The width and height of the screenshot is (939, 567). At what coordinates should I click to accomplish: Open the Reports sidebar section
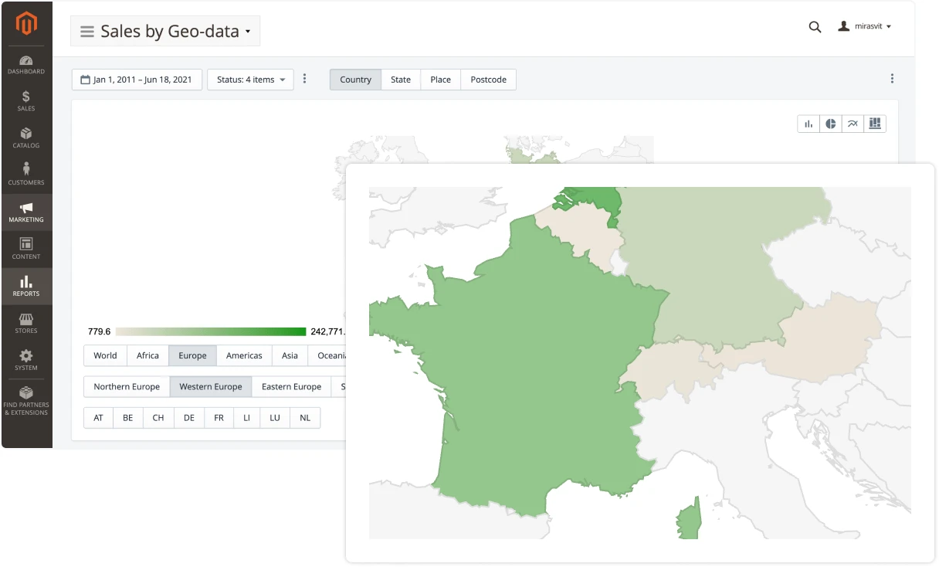[x=26, y=287]
